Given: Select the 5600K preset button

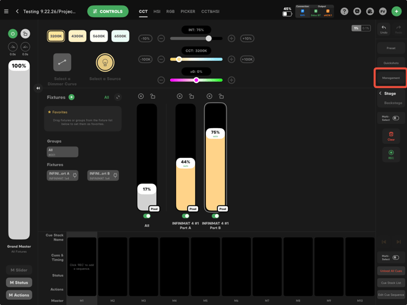Looking at the screenshot, I should pyautogui.click(x=98, y=36).
